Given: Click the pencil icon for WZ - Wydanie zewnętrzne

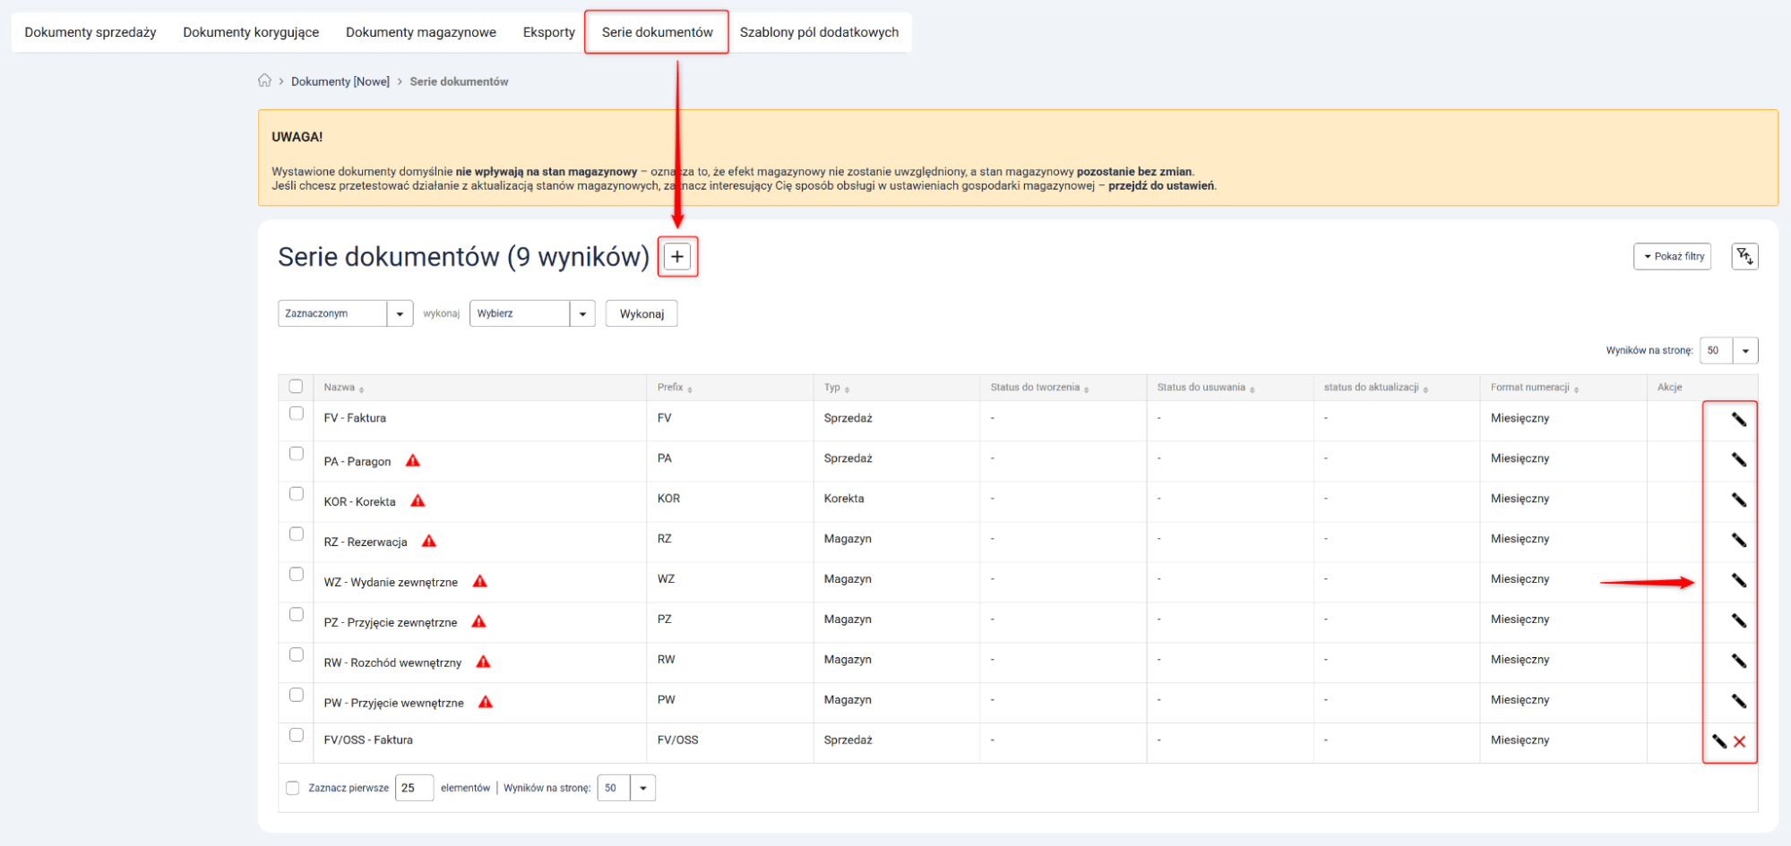Looking at the screenshot, I should (1738, 580).
